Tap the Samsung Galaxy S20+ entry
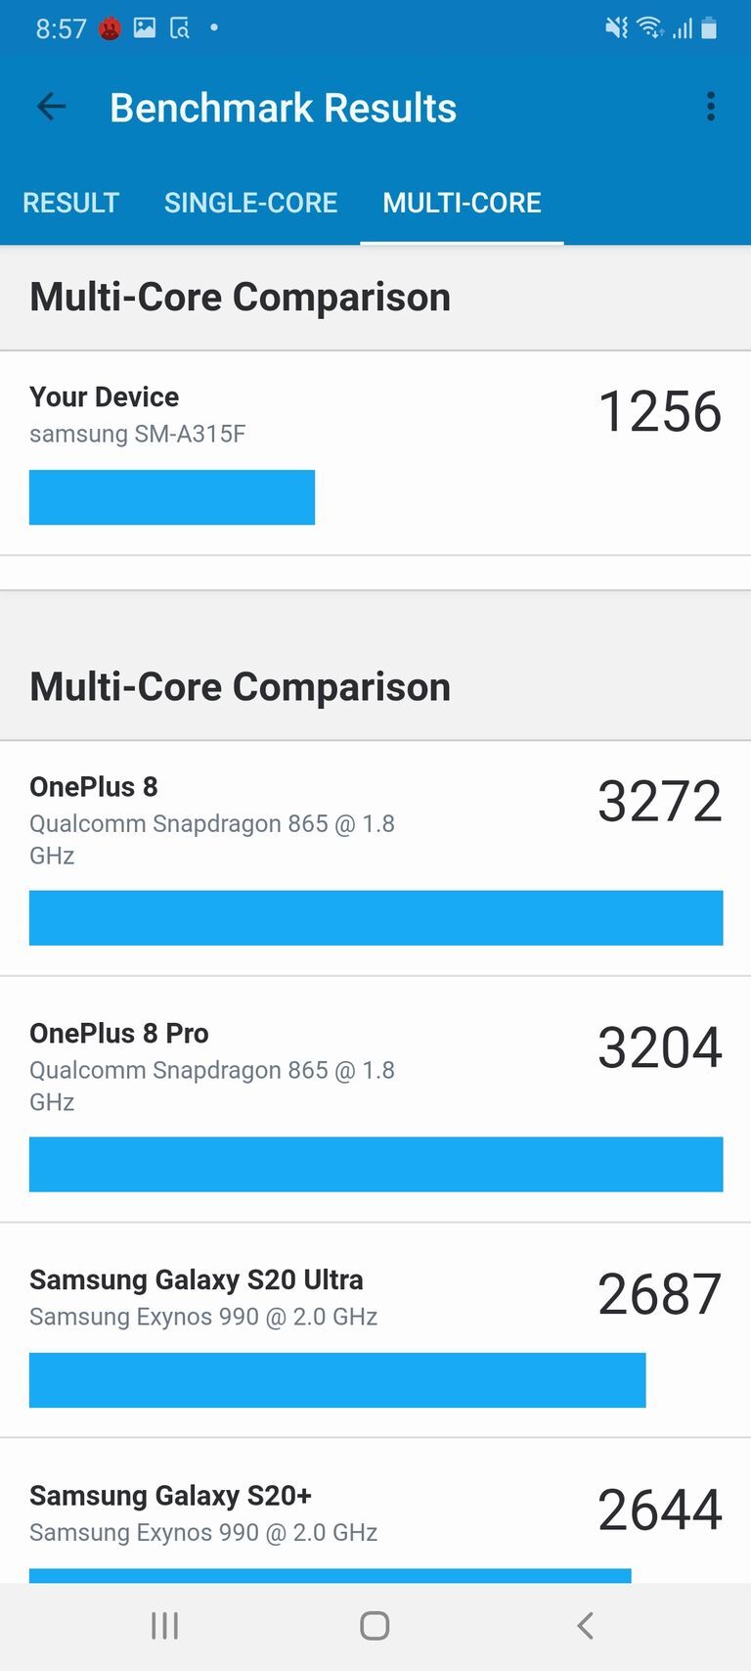 (x=293, y=1512)
